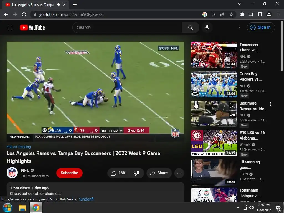Open ESPN channel under Eli Manning video
This screenshot has height=213, width=284.
244,174
